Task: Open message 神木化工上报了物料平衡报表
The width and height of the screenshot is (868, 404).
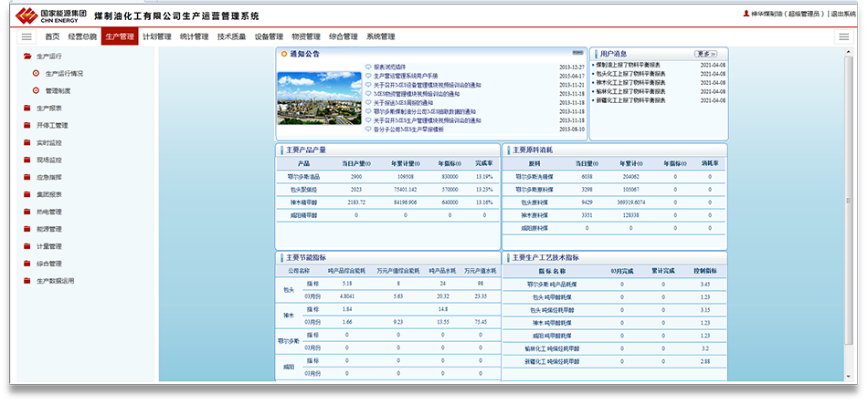Action: 630,82
